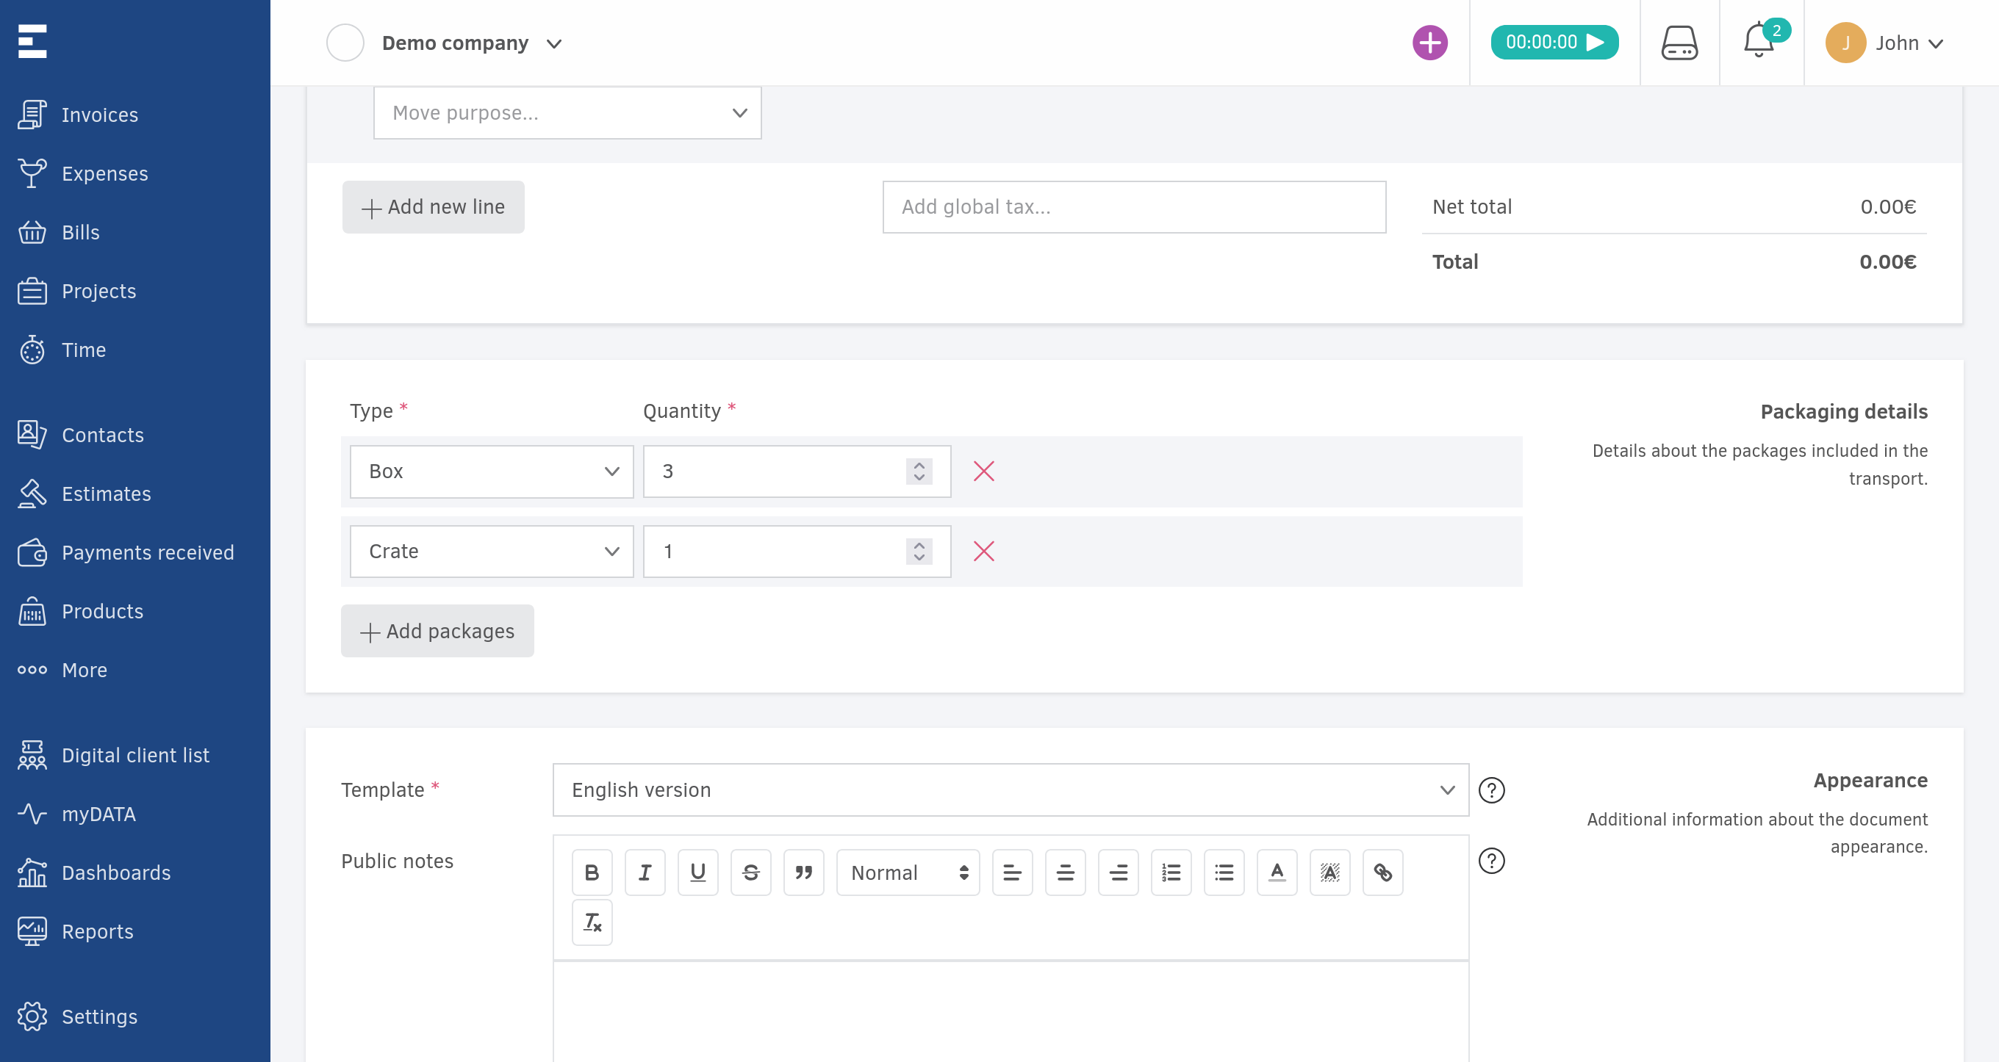1999x1062 pixels.
Task: Insert a link in notes
Action: click(x=1382, y=872)
